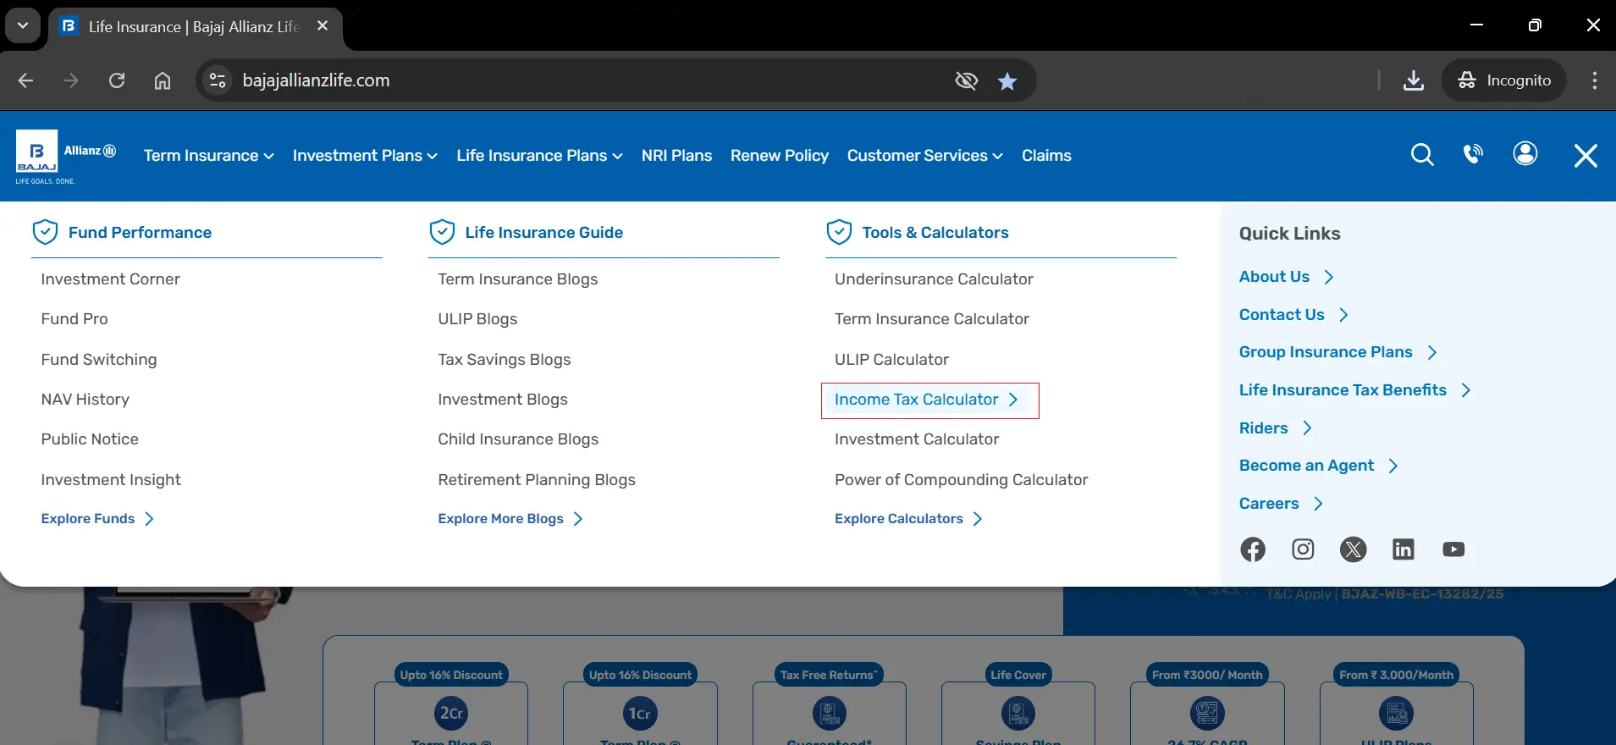This screenshot has height=745, width=1616.
Task: Click Explore Funds link
Action: [x=97, y=519]
